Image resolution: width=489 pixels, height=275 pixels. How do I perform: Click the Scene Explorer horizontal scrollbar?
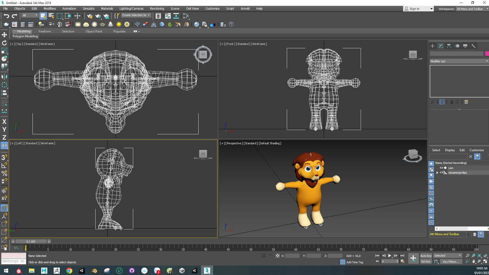(462, 229)
